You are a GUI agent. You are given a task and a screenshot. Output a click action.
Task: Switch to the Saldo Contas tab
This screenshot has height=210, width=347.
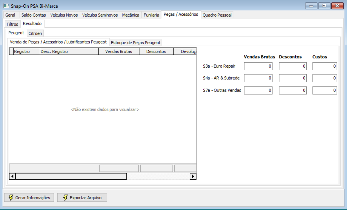point(34,15)
